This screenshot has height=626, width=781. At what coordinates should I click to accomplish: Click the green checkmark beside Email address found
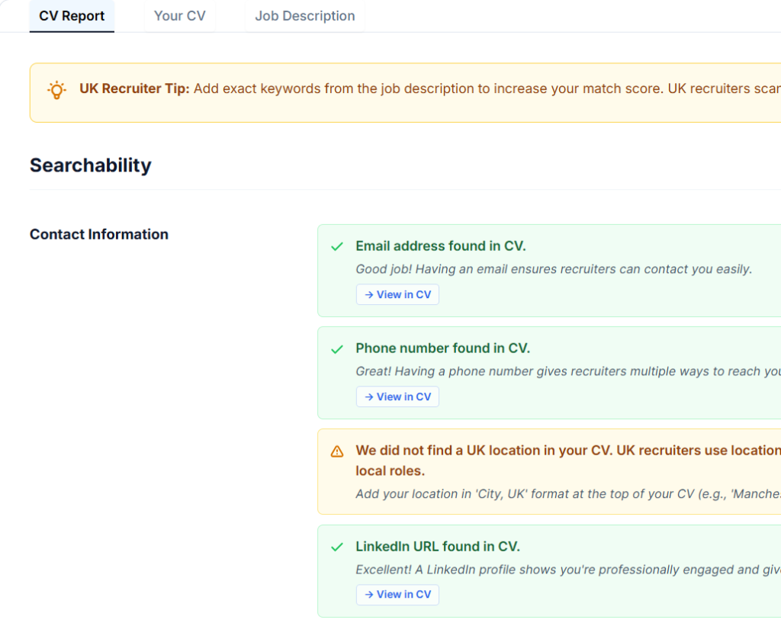point(336,247)
